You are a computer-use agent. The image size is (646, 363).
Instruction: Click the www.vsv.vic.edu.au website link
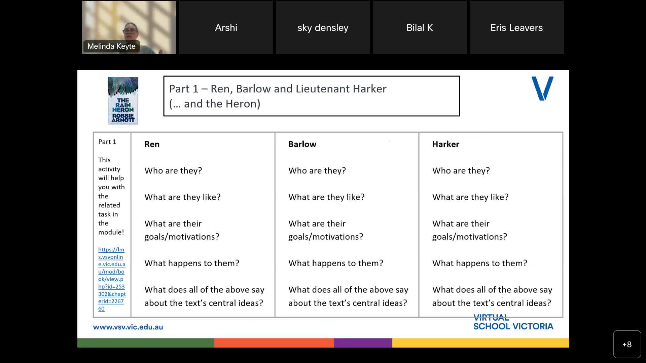tap(128, 327)
